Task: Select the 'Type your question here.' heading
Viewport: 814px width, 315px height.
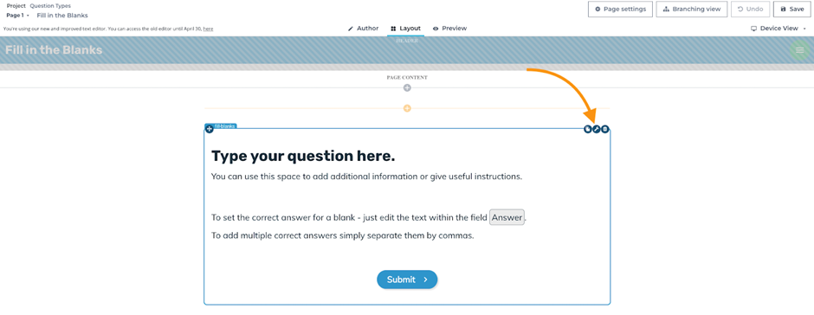Action: tap(303, 156)
